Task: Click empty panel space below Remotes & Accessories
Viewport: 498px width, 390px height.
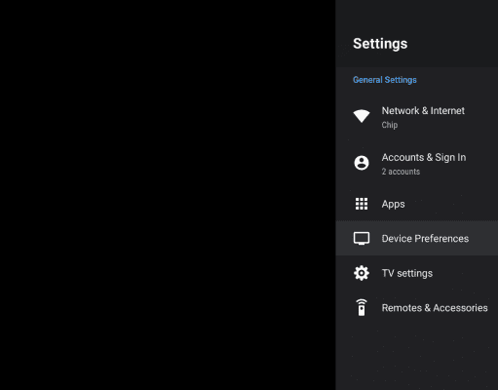Action: coord(417,358)
